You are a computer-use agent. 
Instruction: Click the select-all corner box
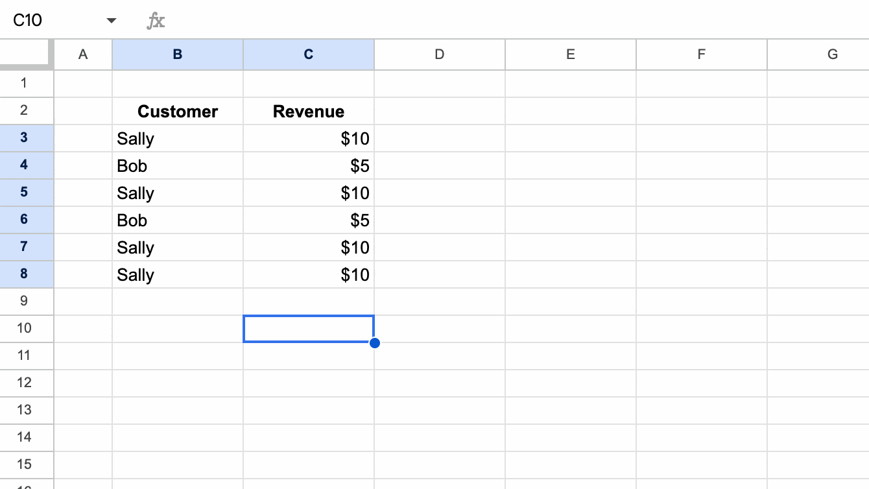tap(27, 54)
